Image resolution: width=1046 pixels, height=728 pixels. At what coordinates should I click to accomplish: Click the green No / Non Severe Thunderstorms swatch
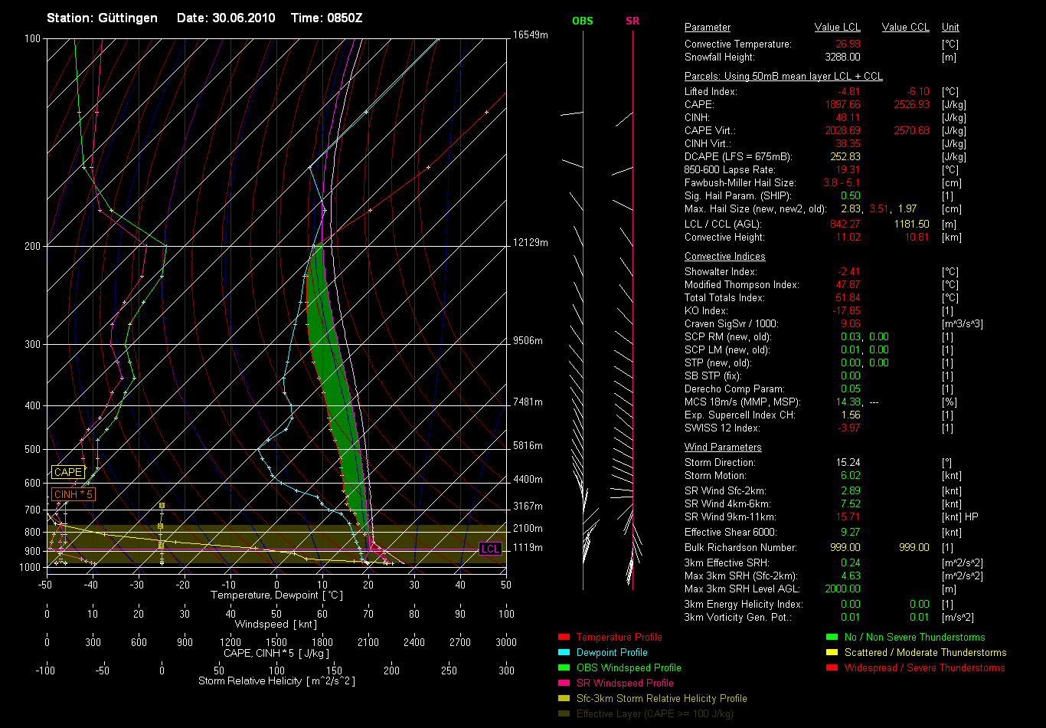pyautogui.click(x=832, y=637)
